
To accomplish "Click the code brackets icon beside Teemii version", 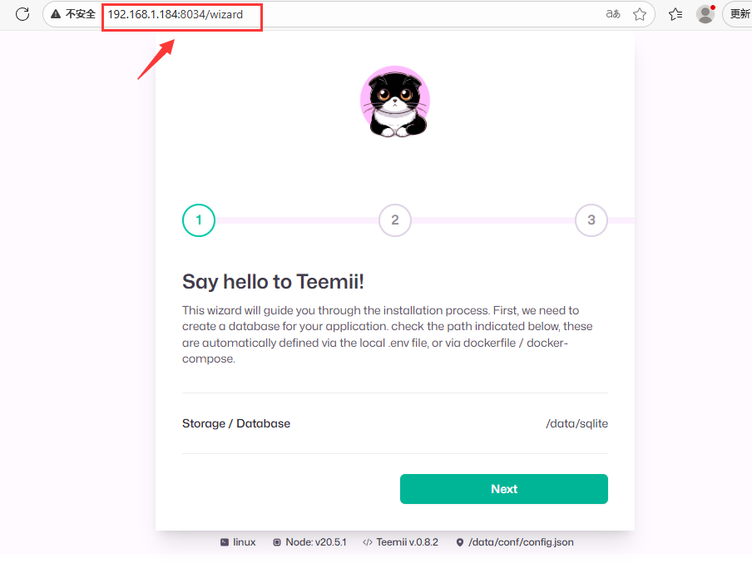I will (x=368, y=542).
